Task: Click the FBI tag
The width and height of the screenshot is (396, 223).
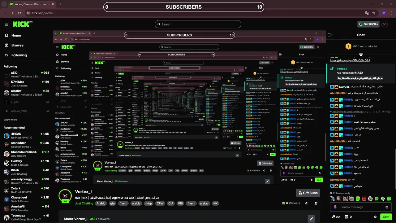Action: [181, 203]
